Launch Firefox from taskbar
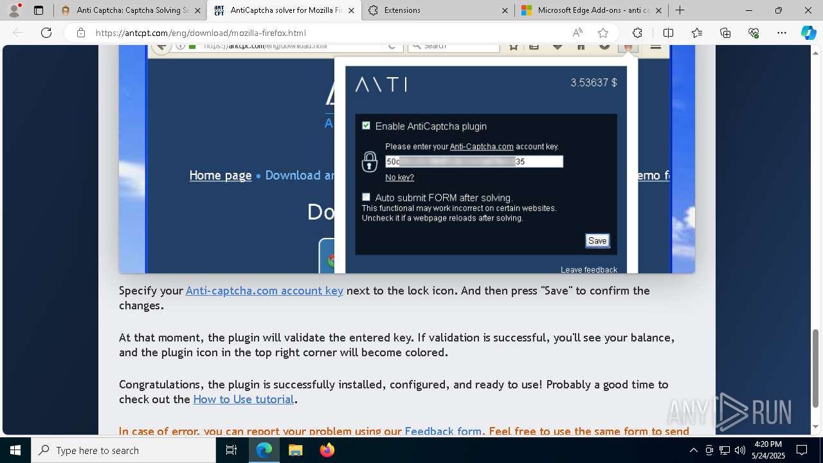The height and width of the screenshot is (463, 823). [x=327, y=450]
